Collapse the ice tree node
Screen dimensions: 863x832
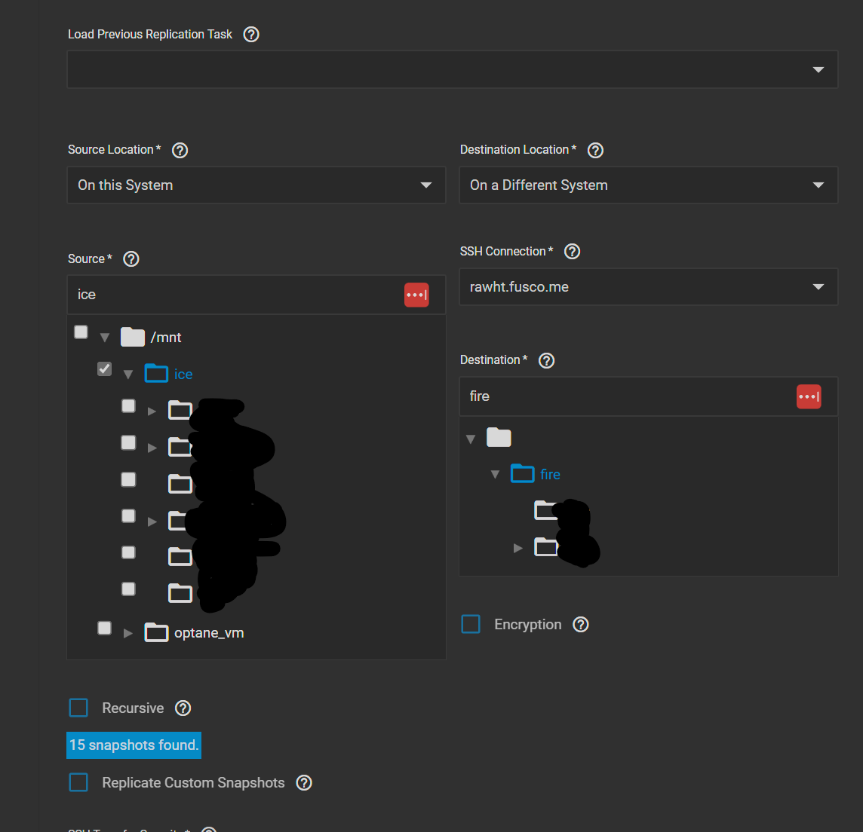[x=128, y=375]
